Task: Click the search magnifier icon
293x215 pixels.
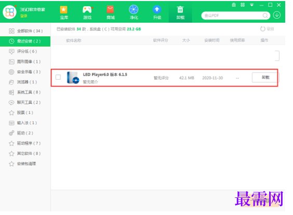Action: pos(265,16)
